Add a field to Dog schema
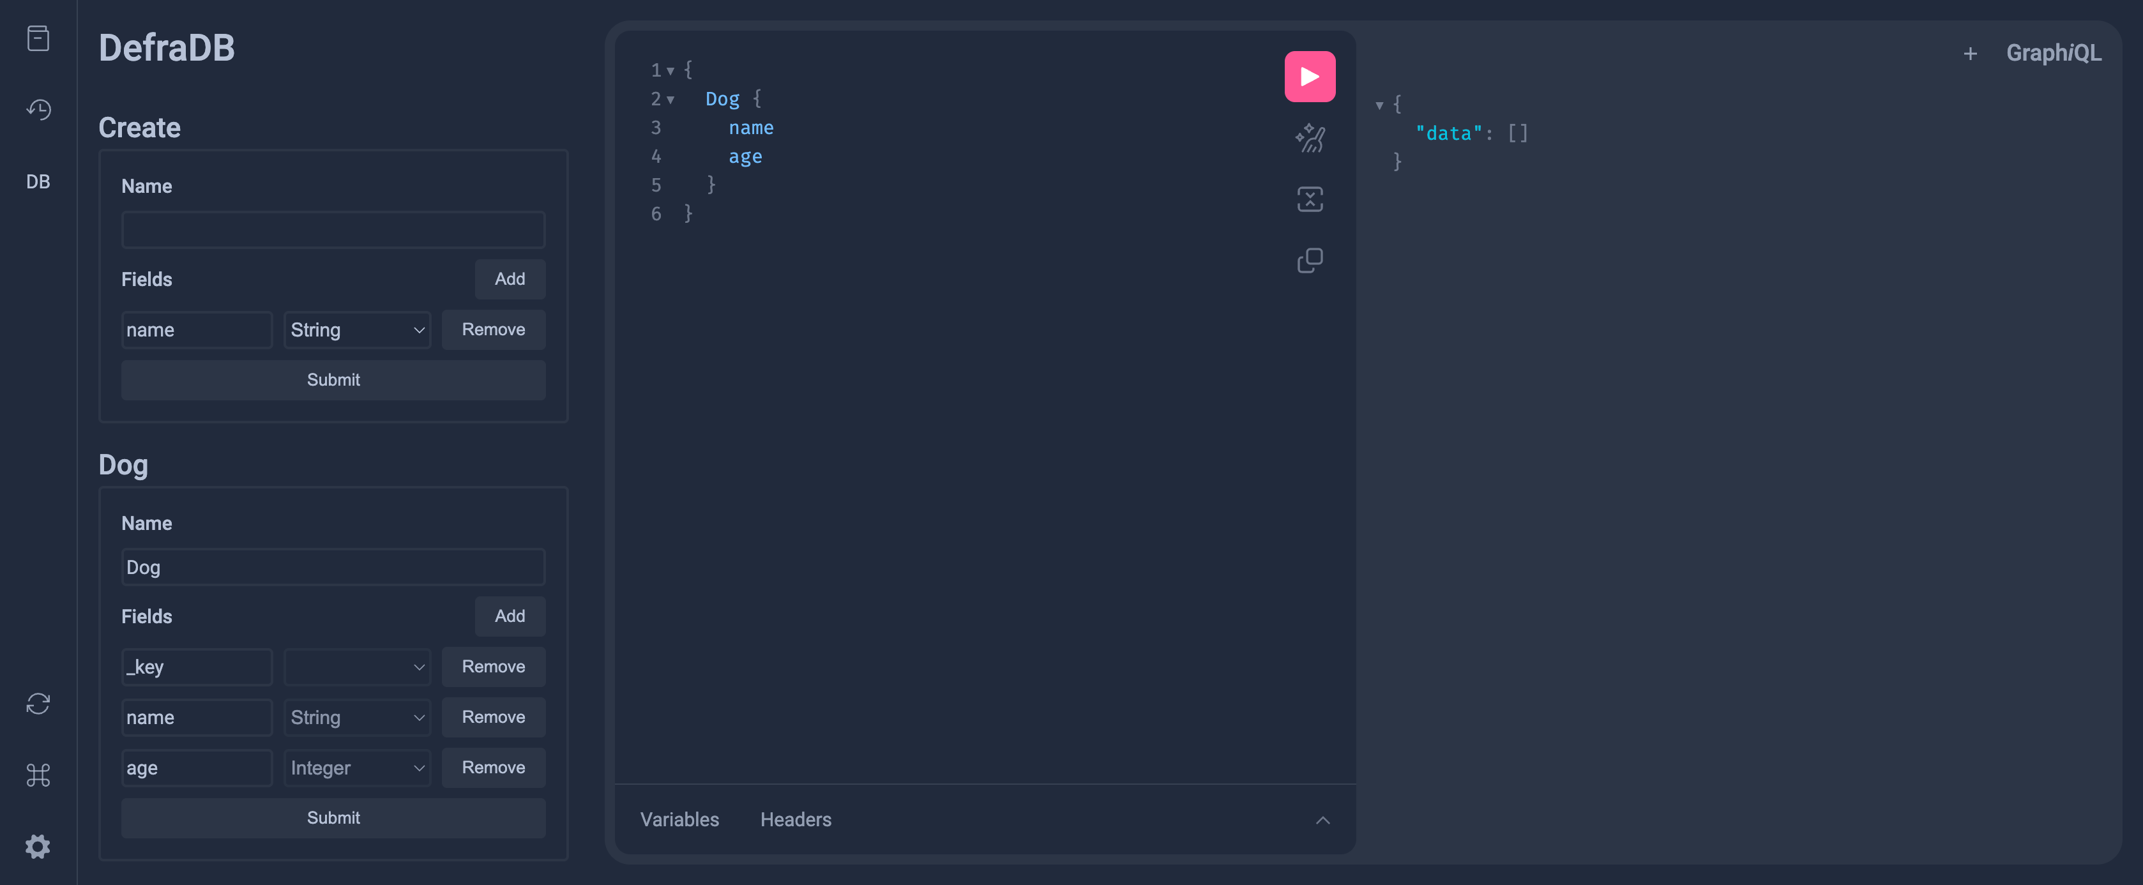 tap(509, 616)
